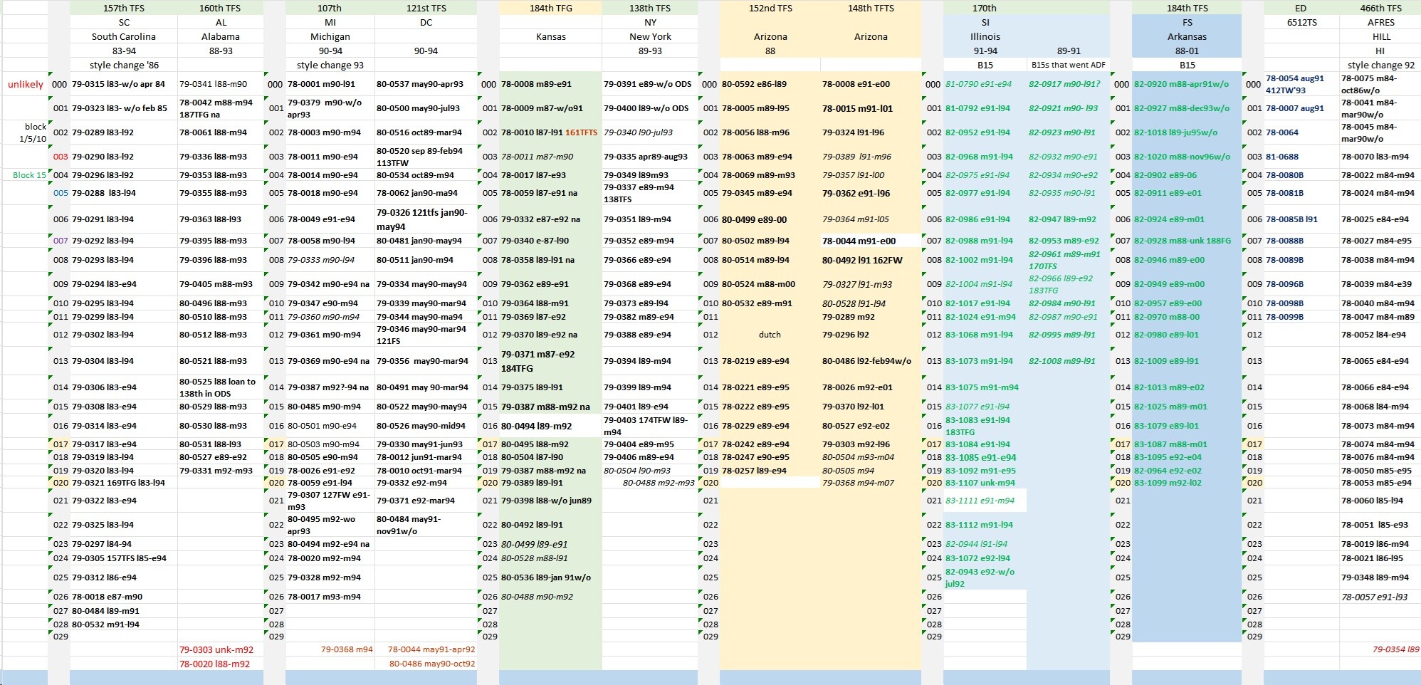Select the red 'unlikely' label cell

[x=26, y=84]
